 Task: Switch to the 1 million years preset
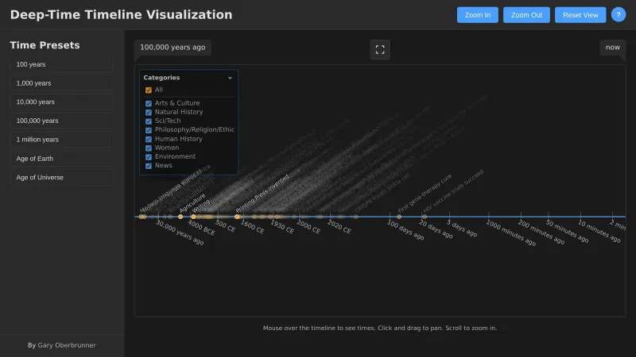[x=62, y=140]
